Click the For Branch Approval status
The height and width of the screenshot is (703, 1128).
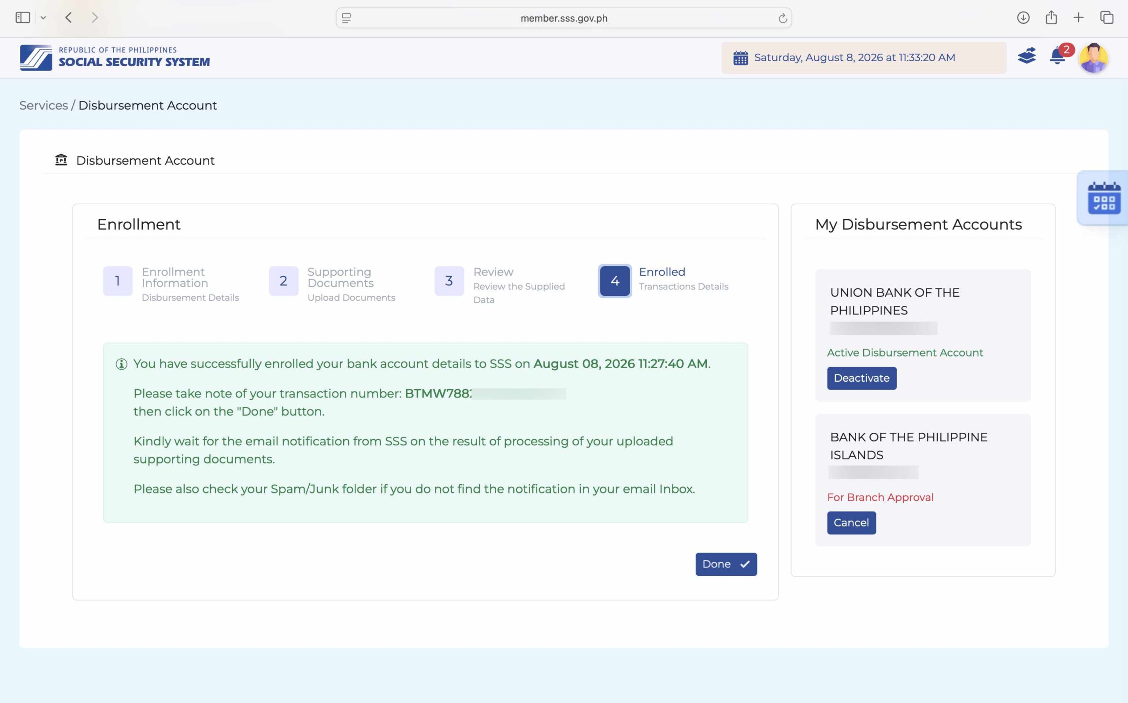coord(880,497)
